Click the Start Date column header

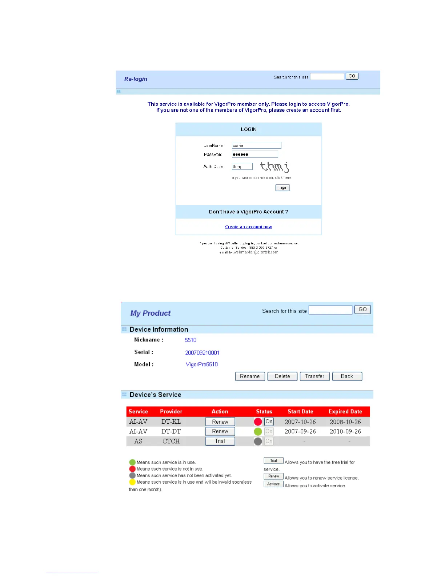300,412
